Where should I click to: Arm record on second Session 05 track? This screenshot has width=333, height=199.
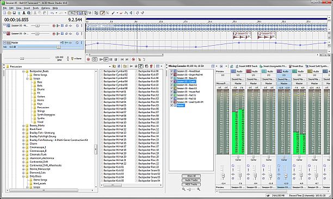click(x=54, y=34)
